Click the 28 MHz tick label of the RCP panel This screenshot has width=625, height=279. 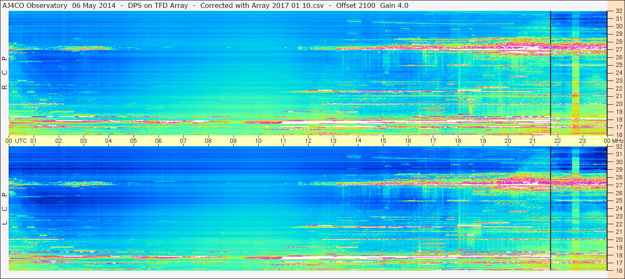619,42
